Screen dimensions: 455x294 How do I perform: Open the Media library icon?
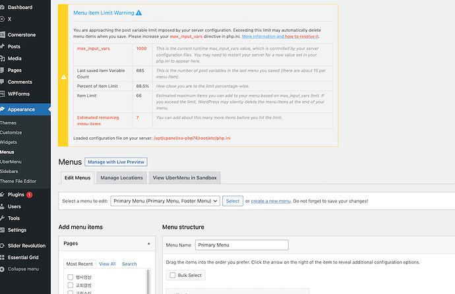[x=3, y=58]
